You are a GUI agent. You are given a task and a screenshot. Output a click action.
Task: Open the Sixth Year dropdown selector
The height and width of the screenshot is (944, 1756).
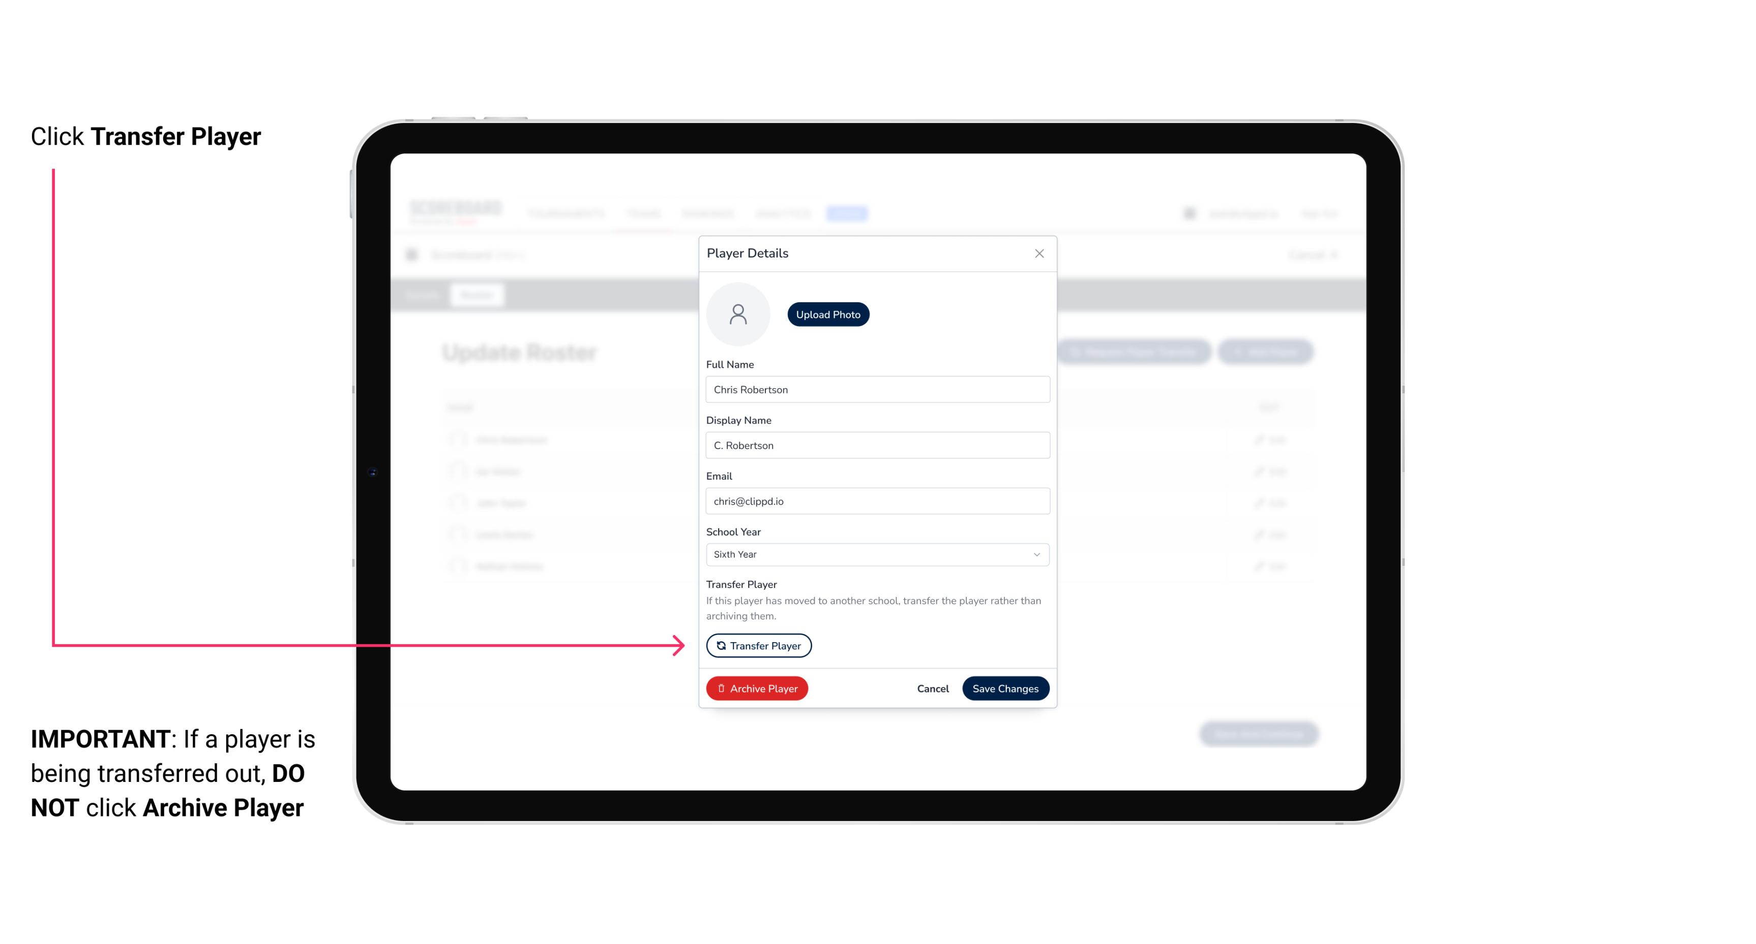coord(876,553)
